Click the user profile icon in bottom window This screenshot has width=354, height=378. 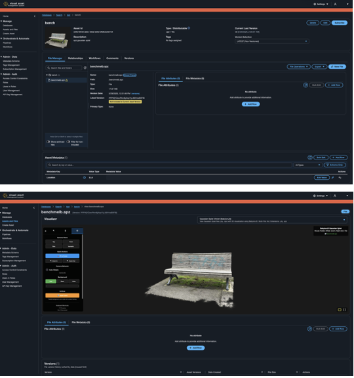(335, 196)
